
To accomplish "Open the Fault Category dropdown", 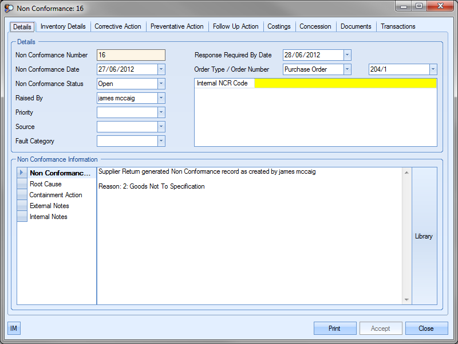I will (161, 141).
